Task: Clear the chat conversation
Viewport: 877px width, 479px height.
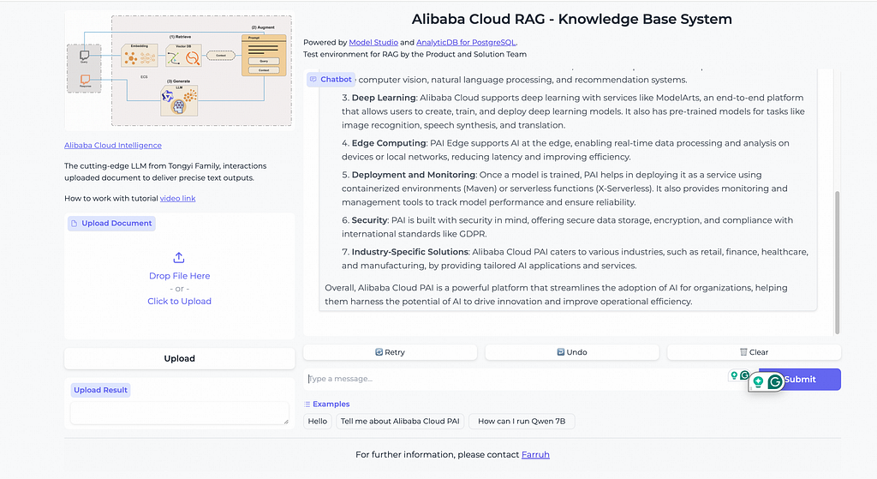Action: coord(754,352)
